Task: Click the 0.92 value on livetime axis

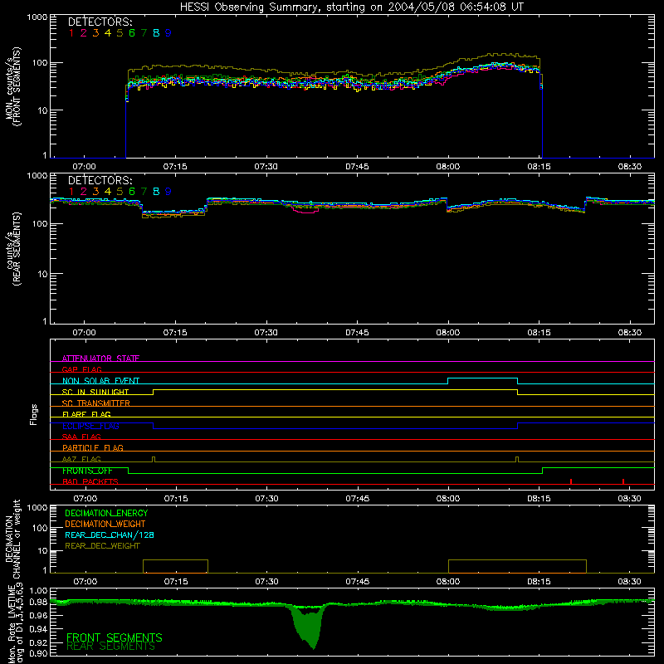Action: pos(38,642)
